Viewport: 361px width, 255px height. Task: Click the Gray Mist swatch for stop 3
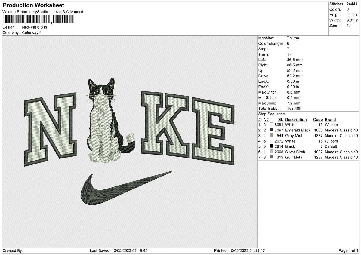pyautogui.click(x=272, y=135)
